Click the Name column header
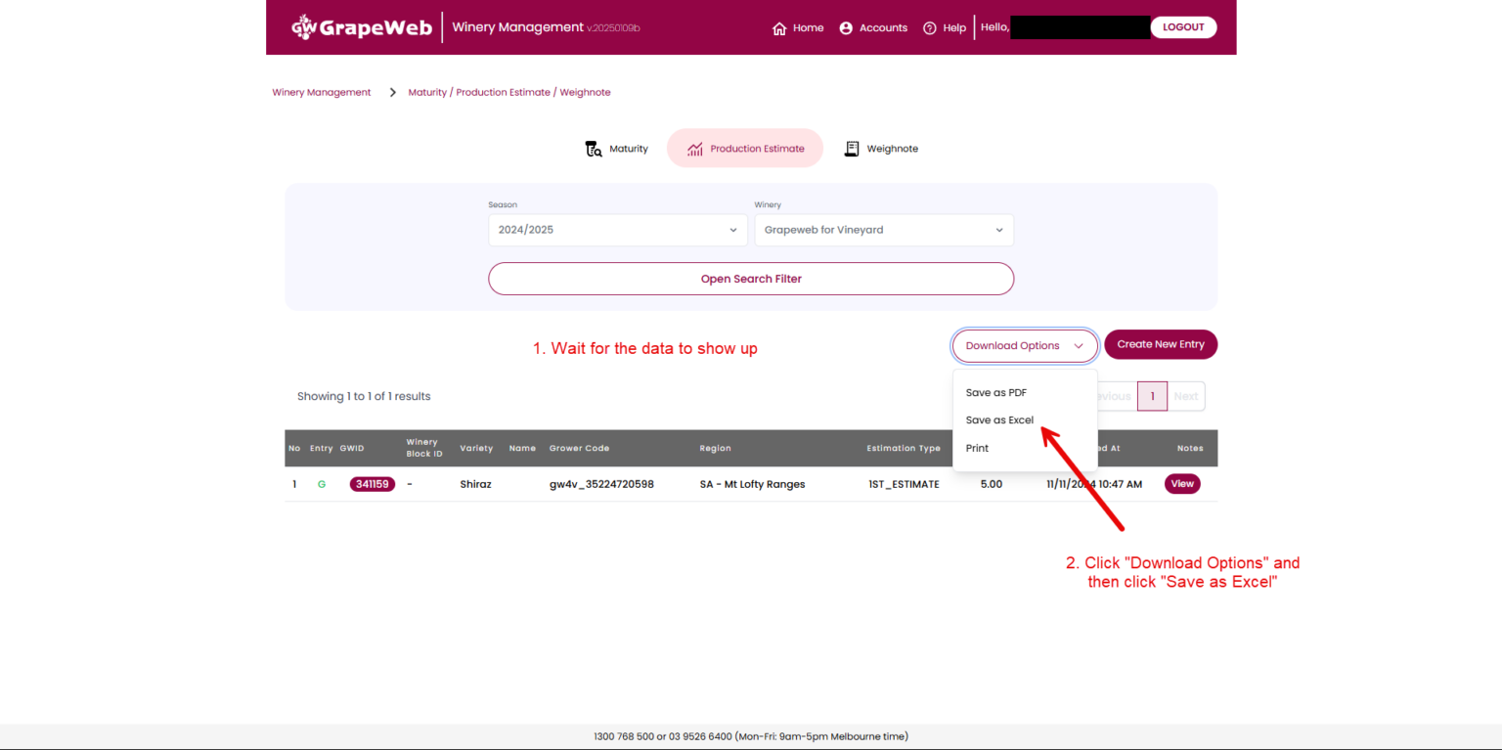This screenshot has height=750, width=1502. pyautogui.click(x=522, y=449)
